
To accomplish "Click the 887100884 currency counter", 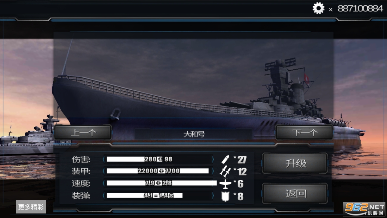I will coord(360,9).
